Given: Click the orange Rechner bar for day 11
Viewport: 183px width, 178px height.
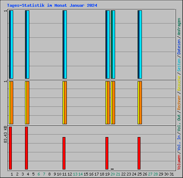Looking at the screenshot, I should tap(65, 103).
